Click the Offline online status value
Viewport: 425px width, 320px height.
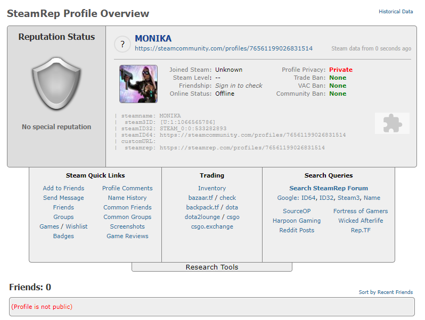(225, 94)
